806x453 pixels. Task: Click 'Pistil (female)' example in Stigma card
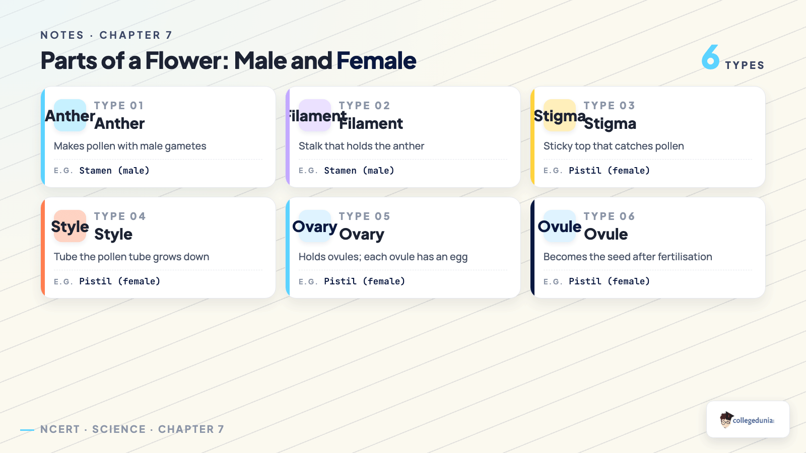tap(610, 171)
